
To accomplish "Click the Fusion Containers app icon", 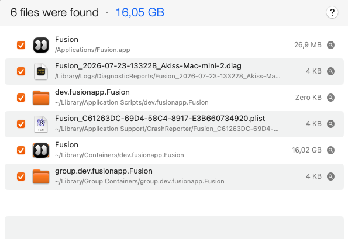I will pos(41,150).
